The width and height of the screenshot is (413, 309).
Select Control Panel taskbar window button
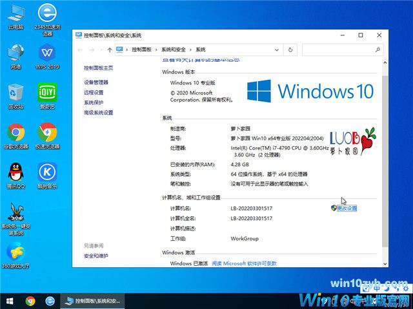[92, 301]
